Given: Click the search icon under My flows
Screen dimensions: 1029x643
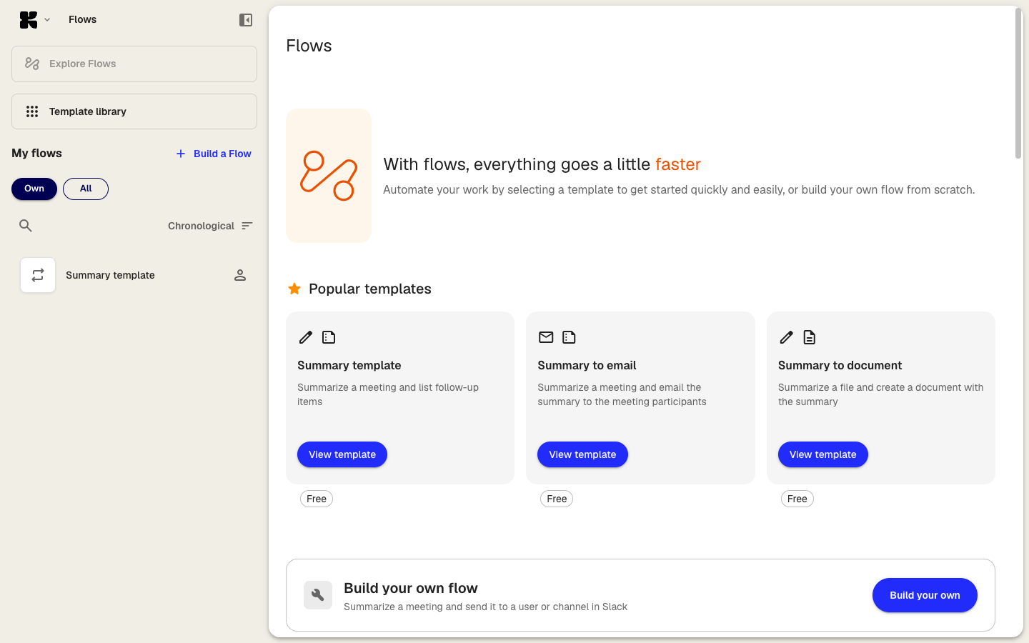Looking at the screenshot, I should point(25,225).
